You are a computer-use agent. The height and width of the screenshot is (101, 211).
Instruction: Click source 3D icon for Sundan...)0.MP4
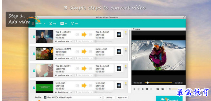[77, 51]
